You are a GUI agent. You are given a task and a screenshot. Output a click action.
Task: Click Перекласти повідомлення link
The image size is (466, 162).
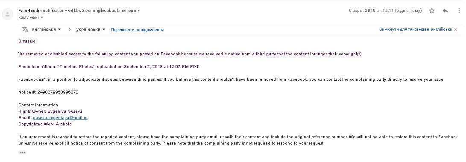138,30
